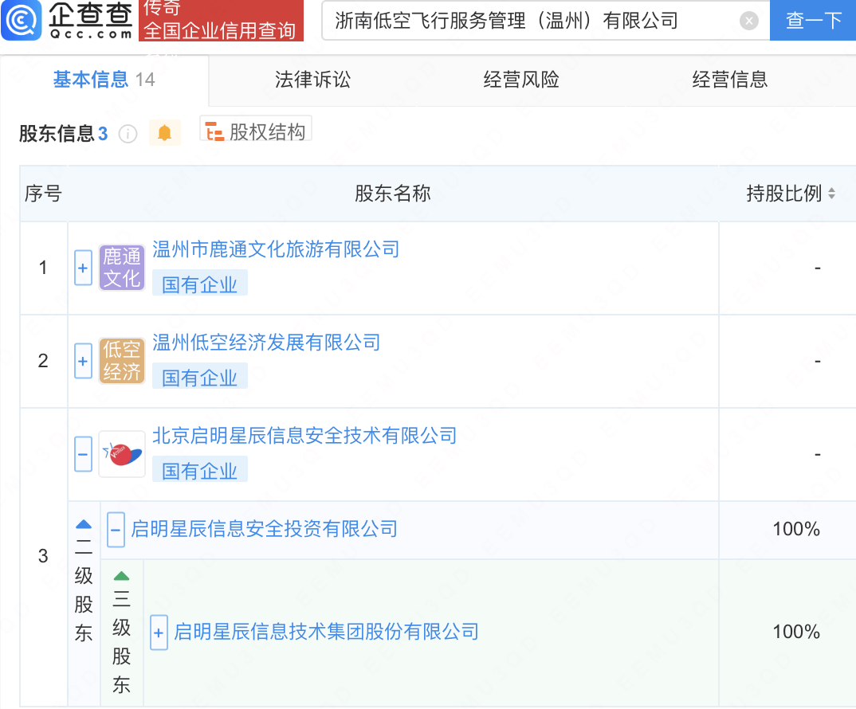Expand 温州低空经济发展有限公司 row
856x709 pixels.
[x=83, y=361]
